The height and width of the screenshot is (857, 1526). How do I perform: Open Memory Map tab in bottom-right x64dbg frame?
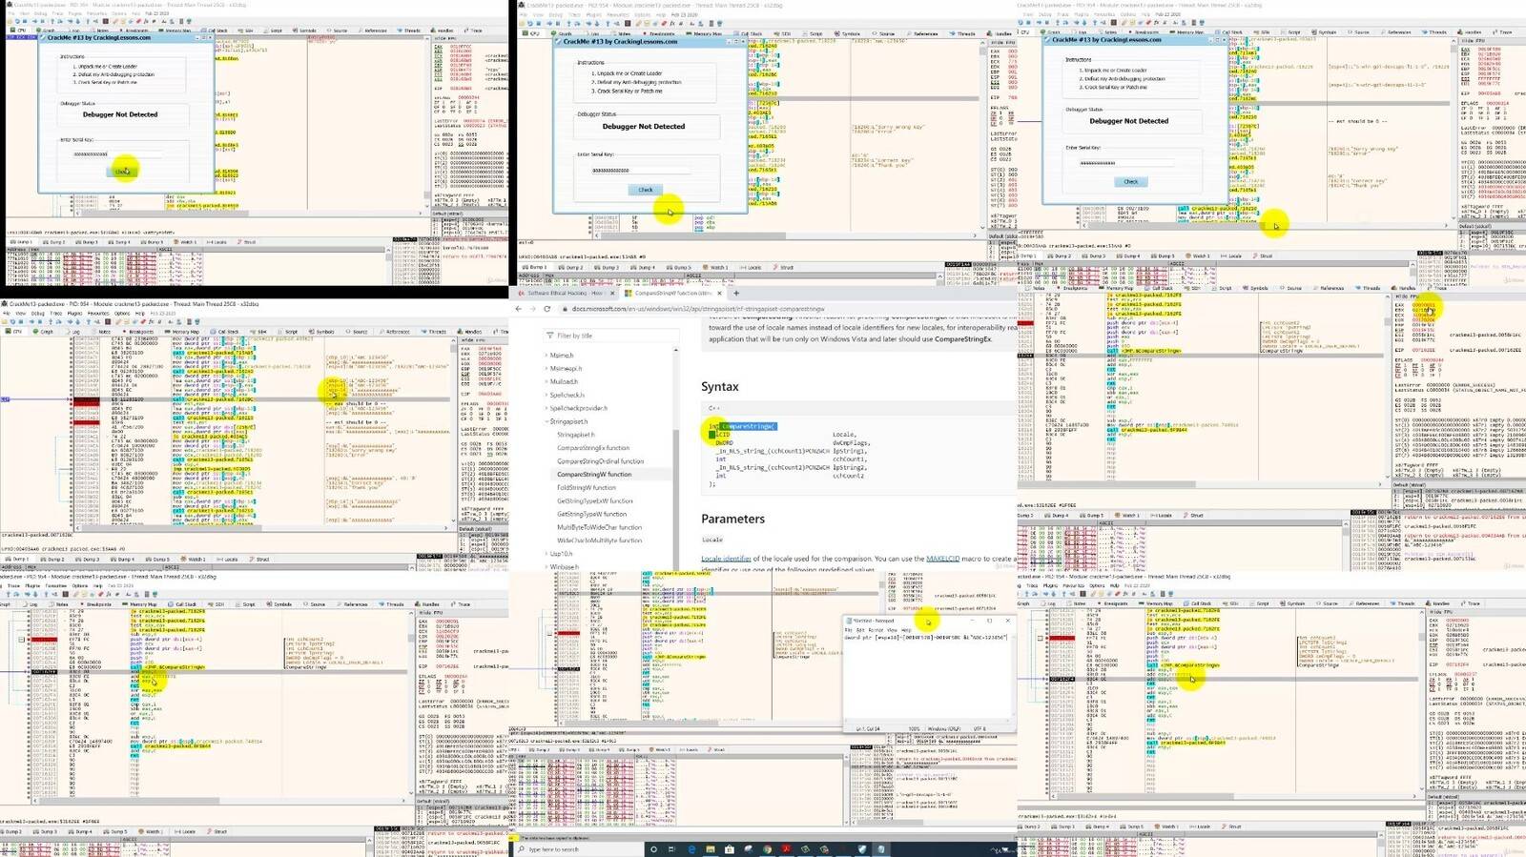[x=1155, y=603]
